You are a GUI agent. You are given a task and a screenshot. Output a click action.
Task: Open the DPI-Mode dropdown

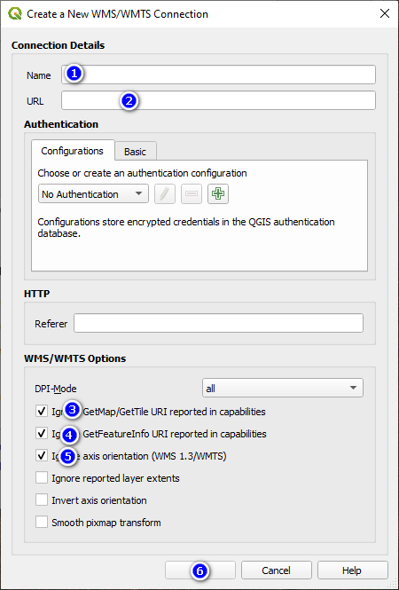point(283,388)
